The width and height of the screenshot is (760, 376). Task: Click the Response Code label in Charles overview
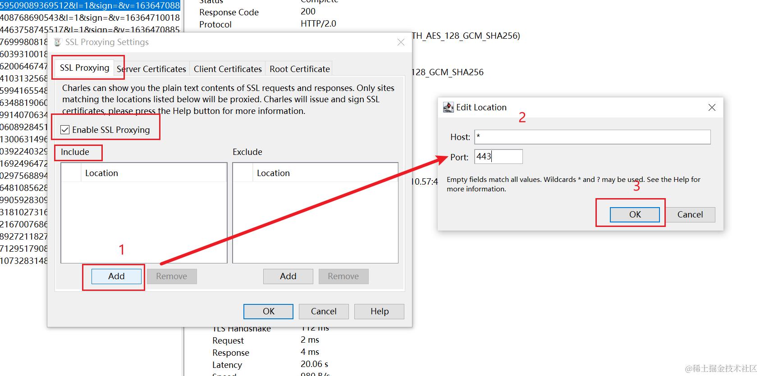point(229,12)
